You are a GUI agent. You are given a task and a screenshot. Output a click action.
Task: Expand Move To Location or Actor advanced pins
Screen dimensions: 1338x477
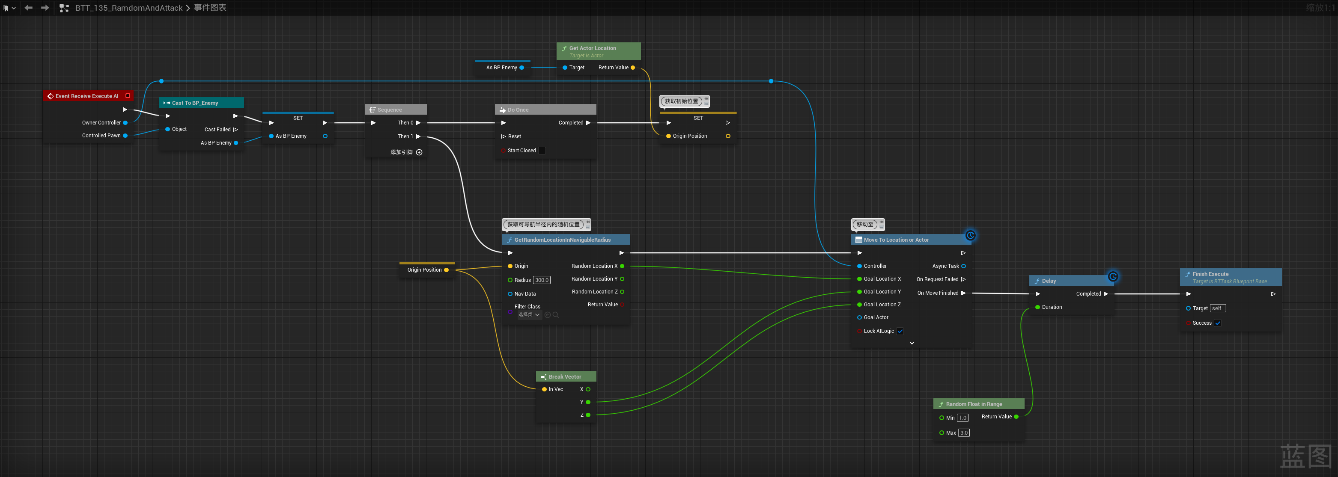(912, 343)
